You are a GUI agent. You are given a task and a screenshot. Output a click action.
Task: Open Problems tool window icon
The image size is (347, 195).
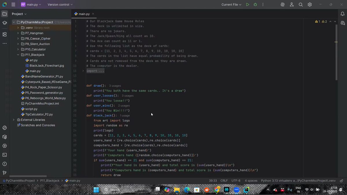[5, 164]
